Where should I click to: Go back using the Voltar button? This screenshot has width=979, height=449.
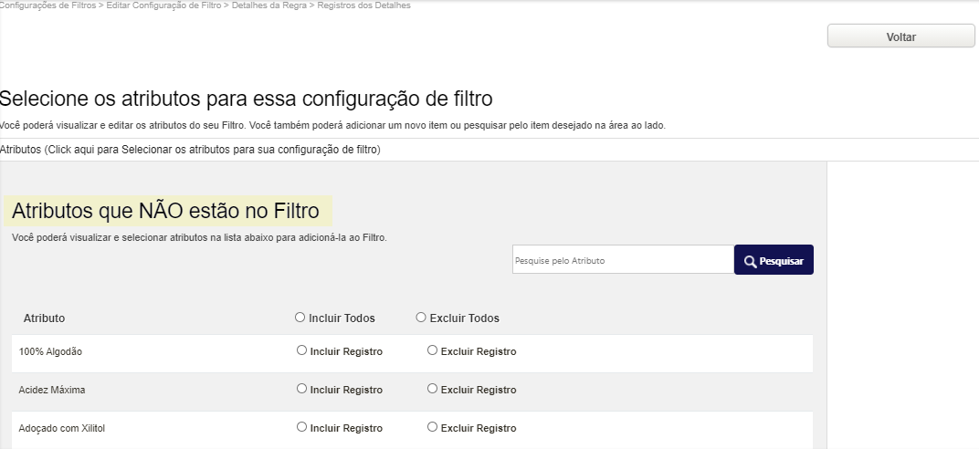901,37
